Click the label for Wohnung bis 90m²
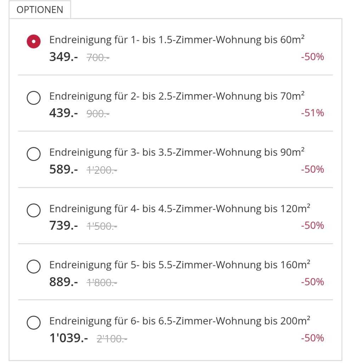Screen dimensions: 351x363 click(176, 152)
